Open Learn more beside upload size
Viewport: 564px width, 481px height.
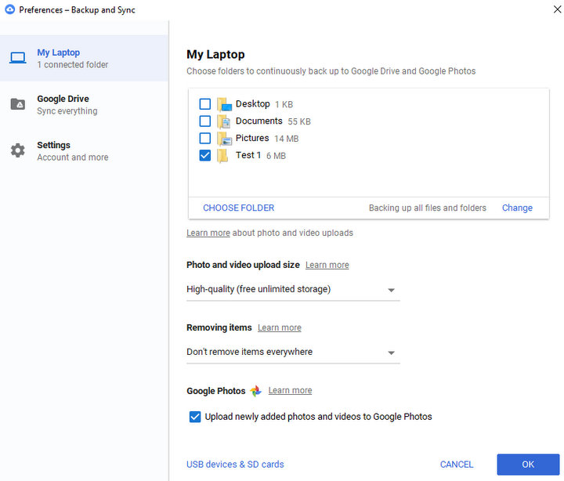[x=327, y=265]
